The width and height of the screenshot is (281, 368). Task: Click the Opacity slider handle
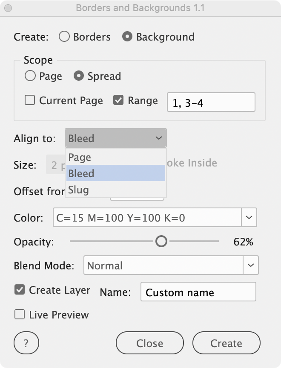[161, 242]
